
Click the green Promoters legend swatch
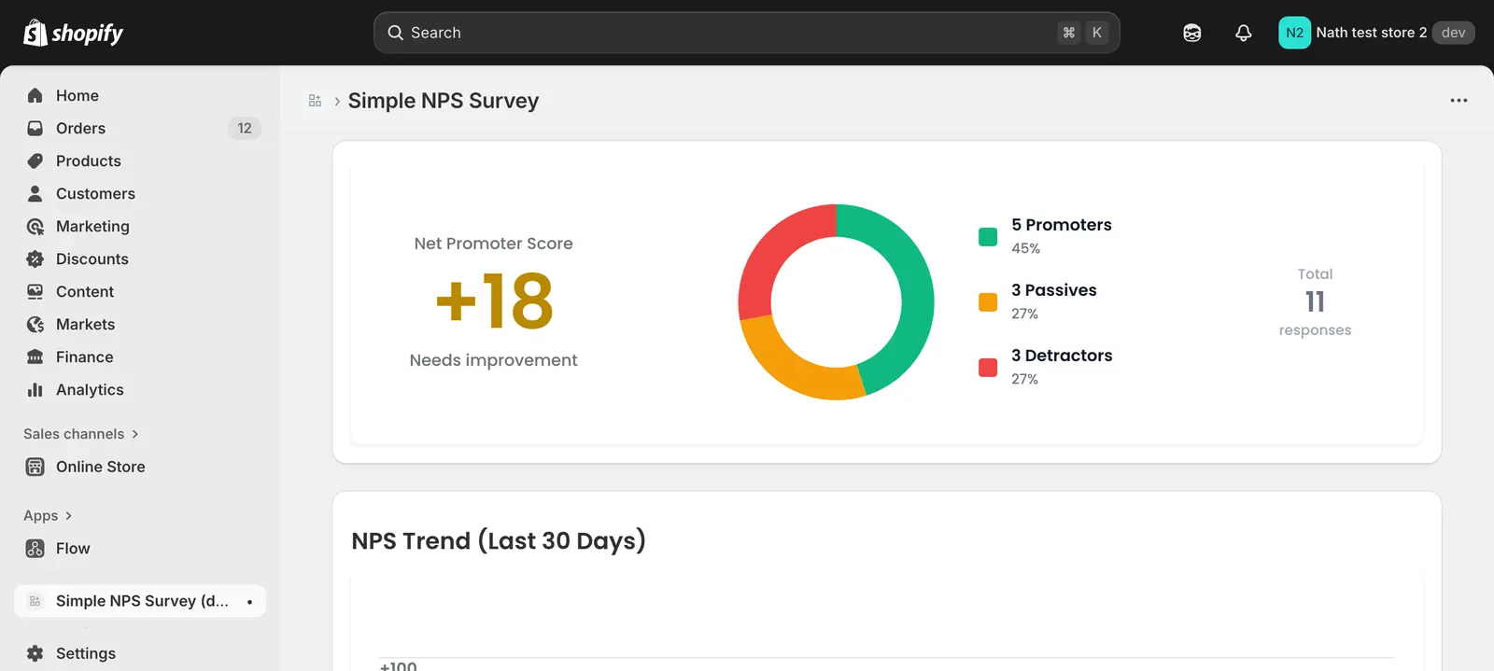[988, 237]
